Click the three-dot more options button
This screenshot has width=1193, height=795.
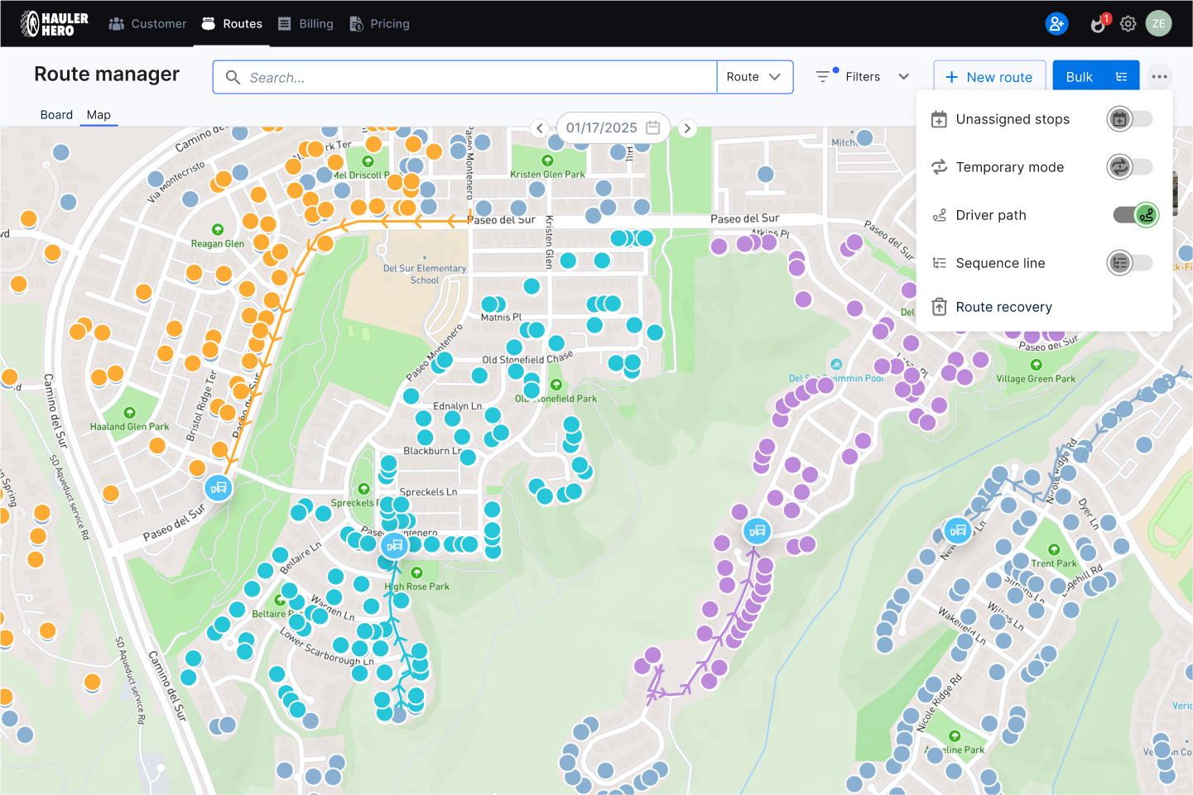pyautogui.click(x=1159, y=77)
